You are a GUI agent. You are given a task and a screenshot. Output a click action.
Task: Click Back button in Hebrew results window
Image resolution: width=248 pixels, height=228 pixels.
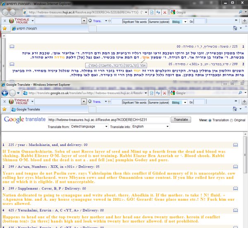(5, 12)
